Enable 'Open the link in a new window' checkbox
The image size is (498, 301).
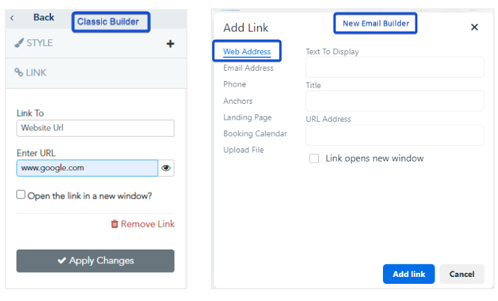tap(21, 195)
